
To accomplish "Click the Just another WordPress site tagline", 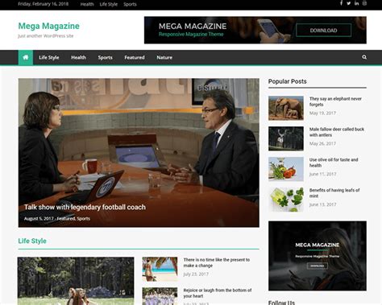I will click(46, 36).
